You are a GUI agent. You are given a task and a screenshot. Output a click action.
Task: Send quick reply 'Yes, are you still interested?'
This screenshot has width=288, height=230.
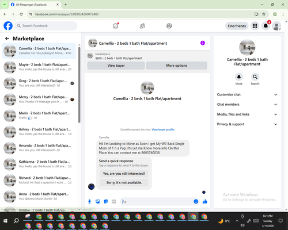pyautogui.click(x=124, y=174)
